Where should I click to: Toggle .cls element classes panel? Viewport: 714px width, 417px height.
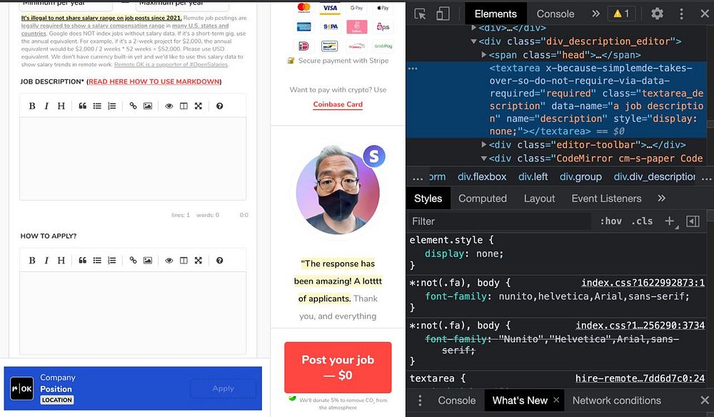[642, 221]
